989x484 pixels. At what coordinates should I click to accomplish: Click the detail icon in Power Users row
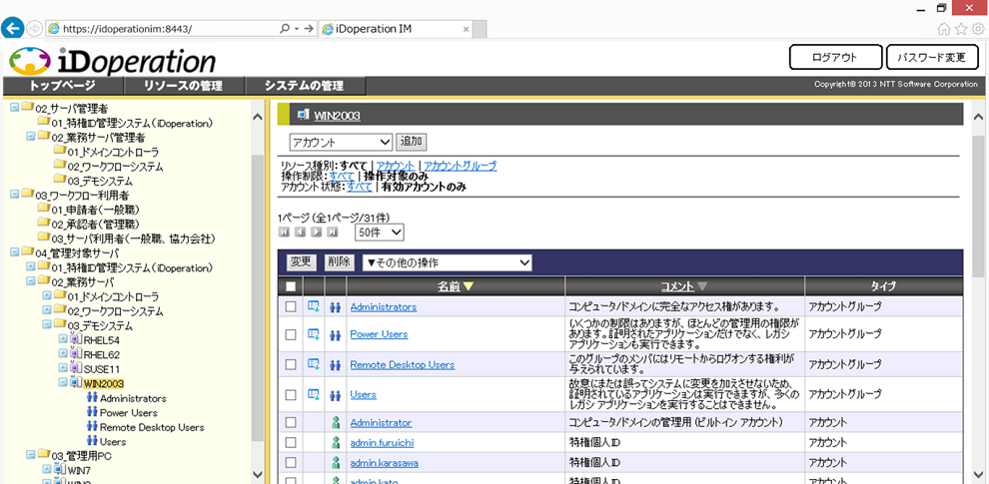[314, 334]
